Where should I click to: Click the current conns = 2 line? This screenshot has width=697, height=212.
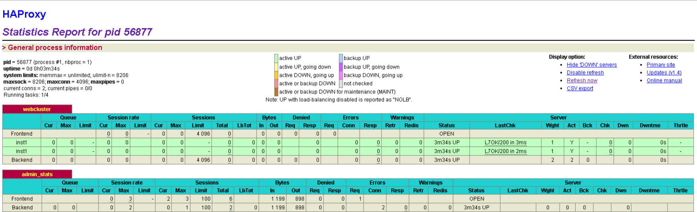tap(48, 89)
